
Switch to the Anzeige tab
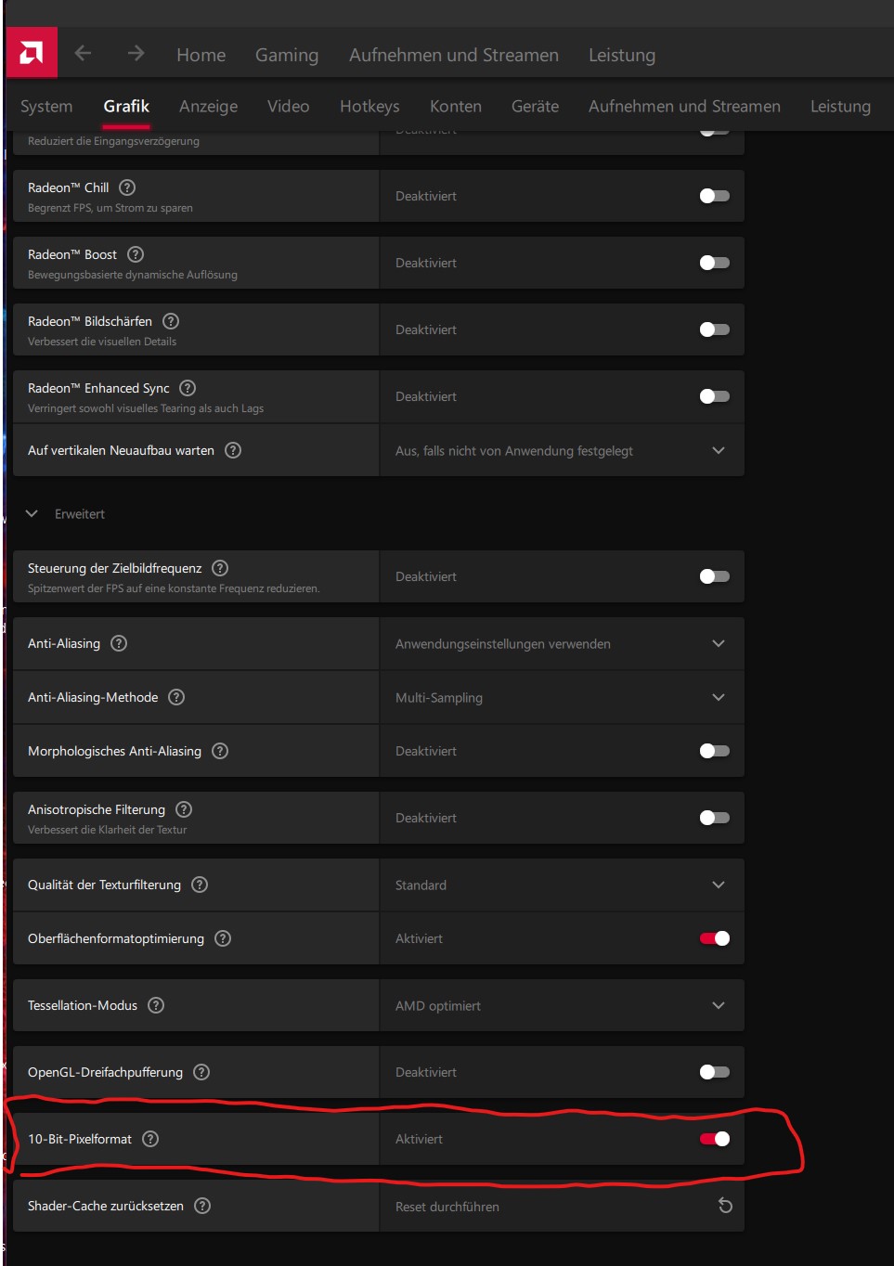(208, 106)
